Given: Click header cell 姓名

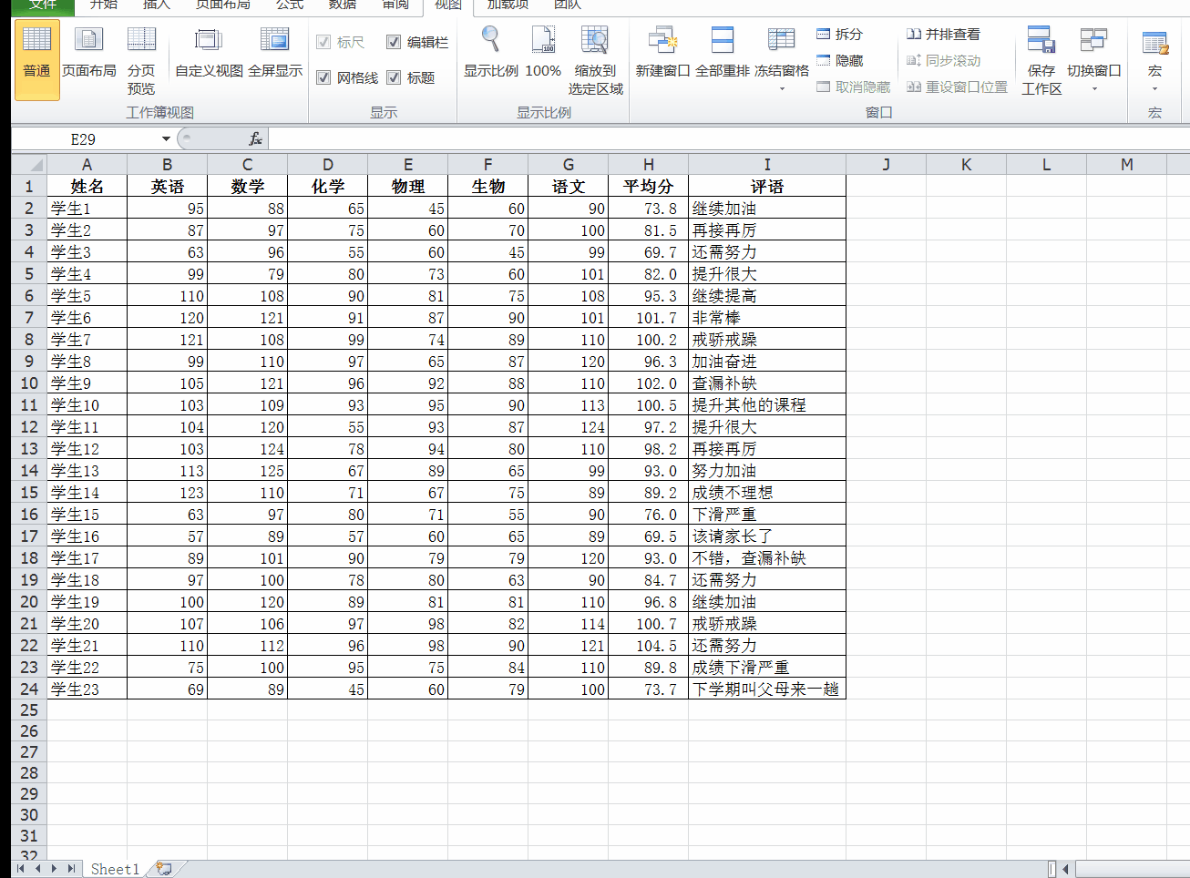Looking at the screenshot, I should pos(87,187).
